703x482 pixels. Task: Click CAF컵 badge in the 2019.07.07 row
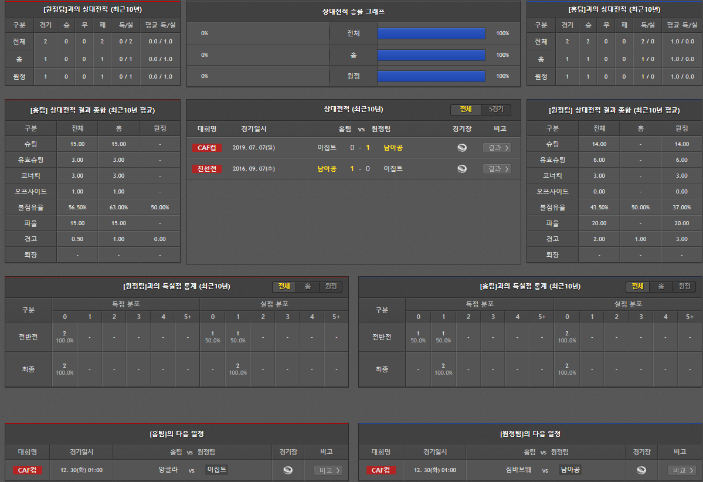click(x=207, y=148)
